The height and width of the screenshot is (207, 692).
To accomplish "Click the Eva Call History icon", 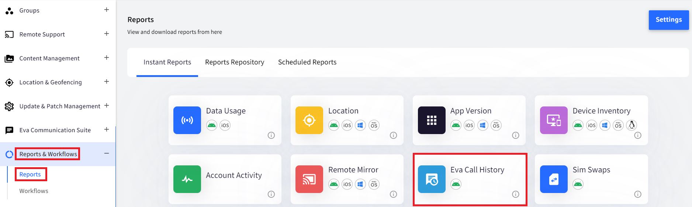I will [x=432, y=179].
